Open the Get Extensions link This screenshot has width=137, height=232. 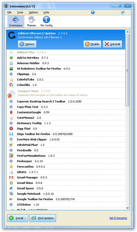tap(118, 218)
